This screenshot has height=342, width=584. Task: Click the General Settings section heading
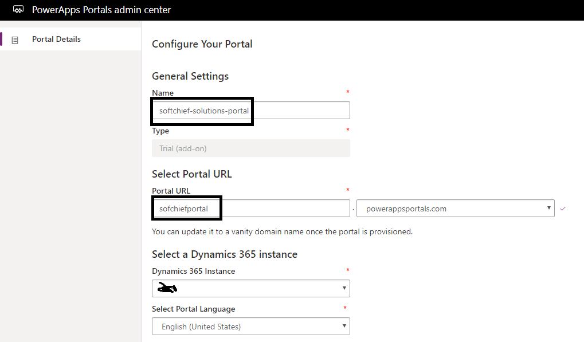(190, 76)
